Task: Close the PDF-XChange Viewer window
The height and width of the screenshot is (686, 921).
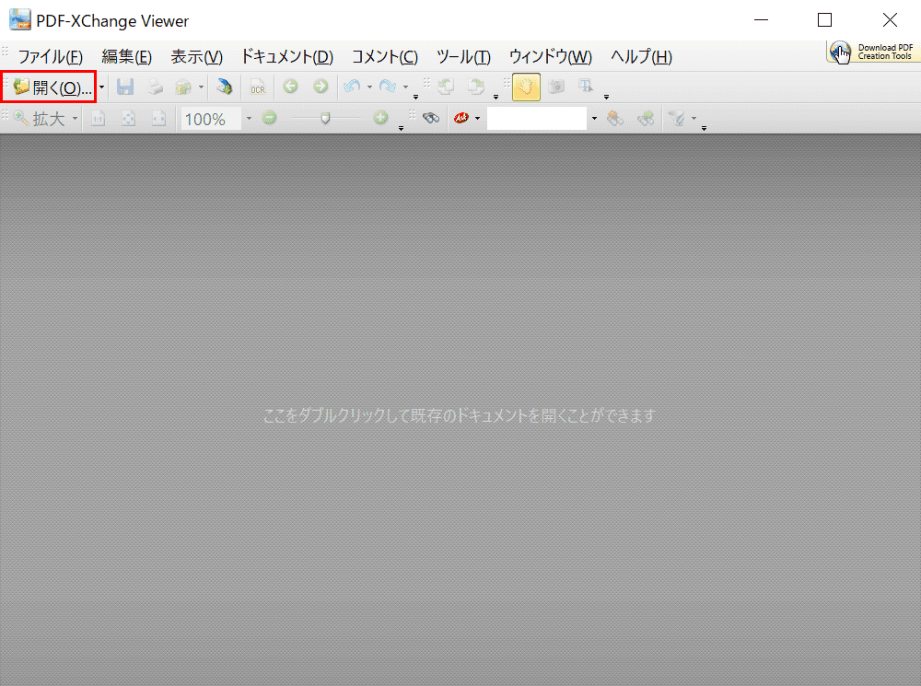Action: pyautogui.click(x=890, y=20)
